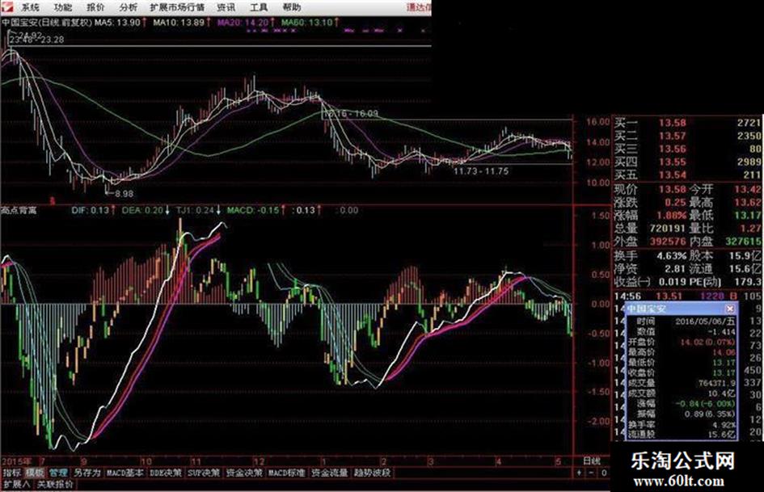Click the 另存为 button

87,473
